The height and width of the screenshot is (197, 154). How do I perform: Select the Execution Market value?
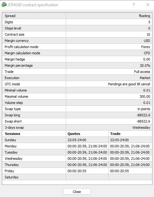[145, 78]
